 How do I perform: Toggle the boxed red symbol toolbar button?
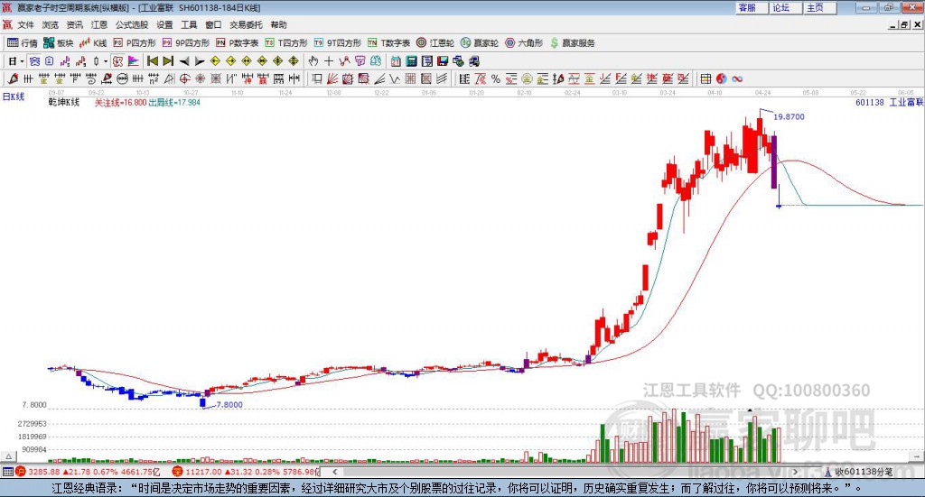[117, 61]
